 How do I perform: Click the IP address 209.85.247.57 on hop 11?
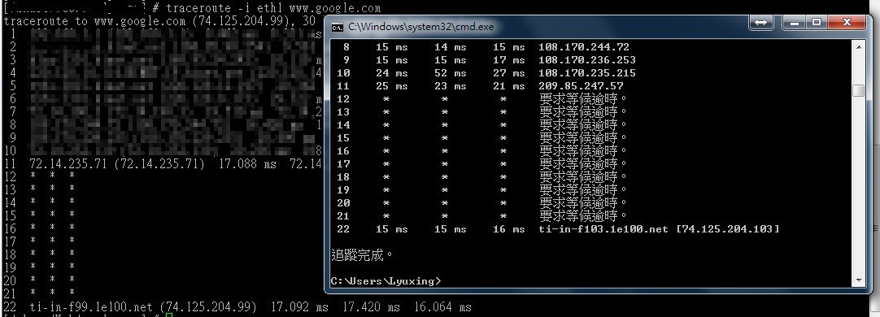click(581, 86)
